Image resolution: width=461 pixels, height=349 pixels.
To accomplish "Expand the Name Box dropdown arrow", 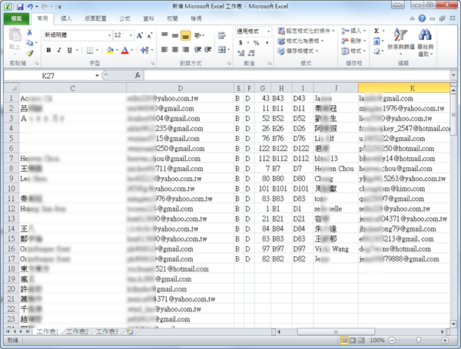I will point(97,76).
